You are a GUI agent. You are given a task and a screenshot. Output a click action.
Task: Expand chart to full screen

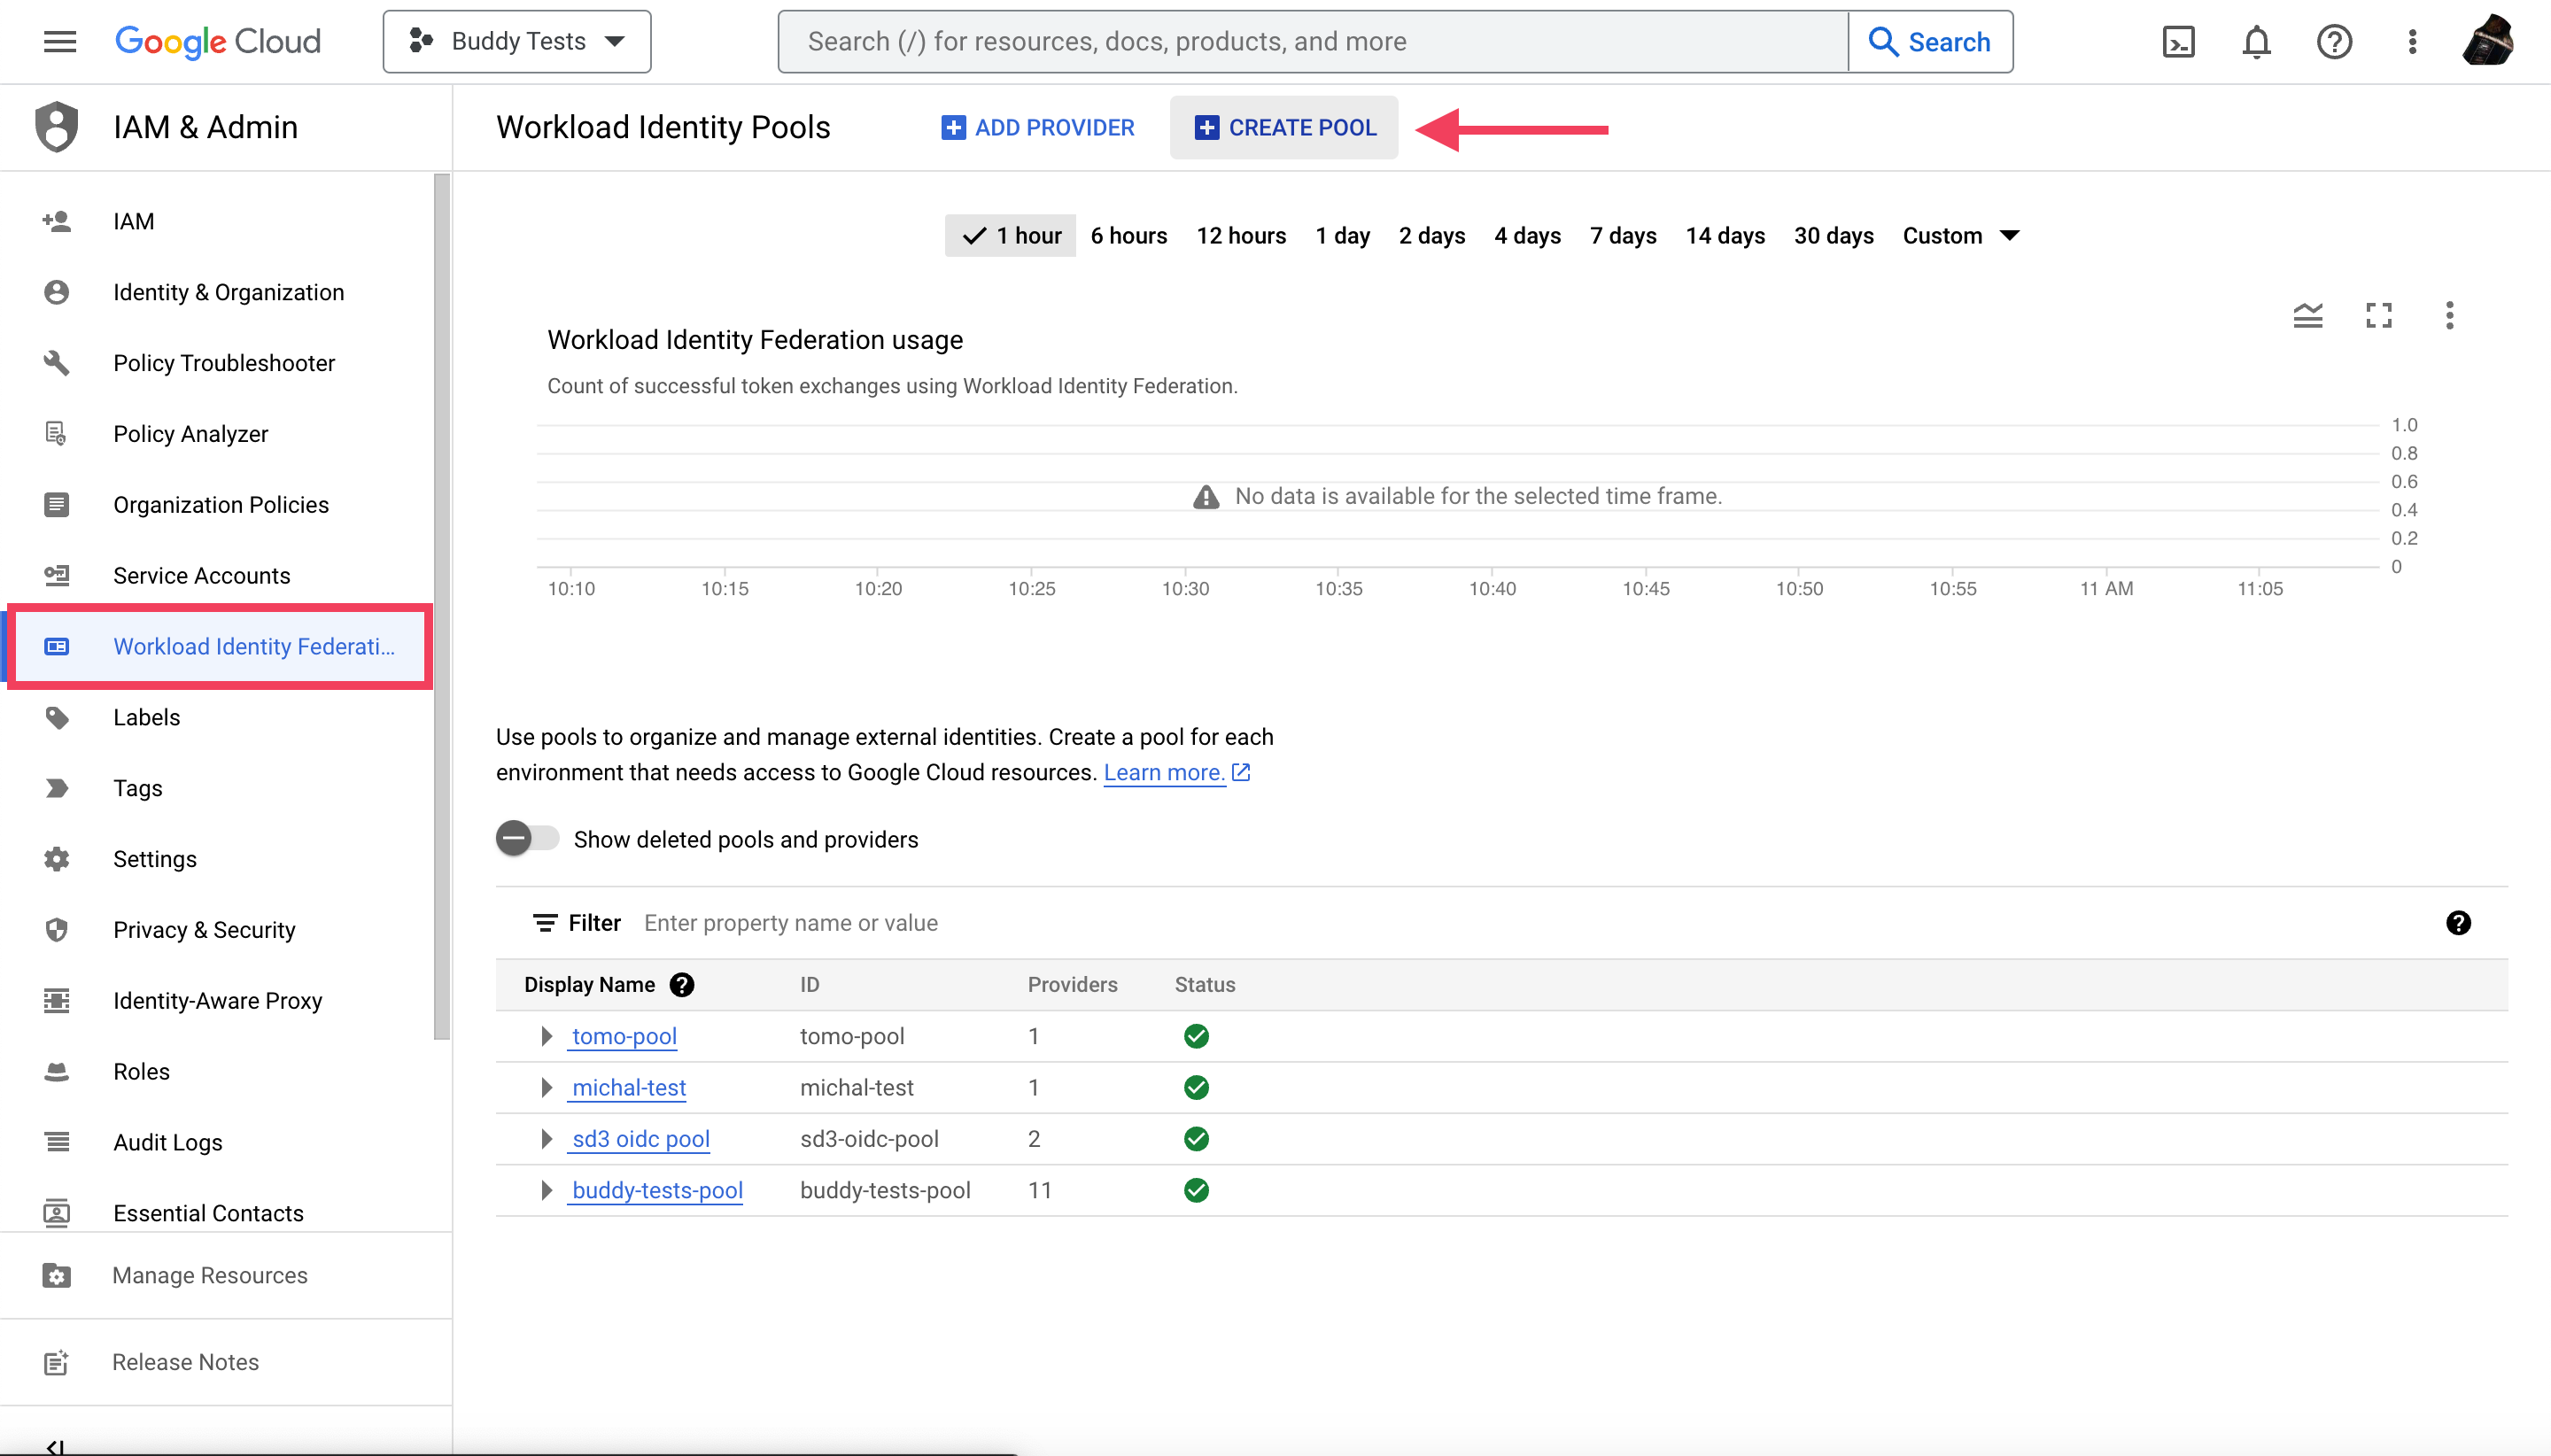pos(2378,316)
